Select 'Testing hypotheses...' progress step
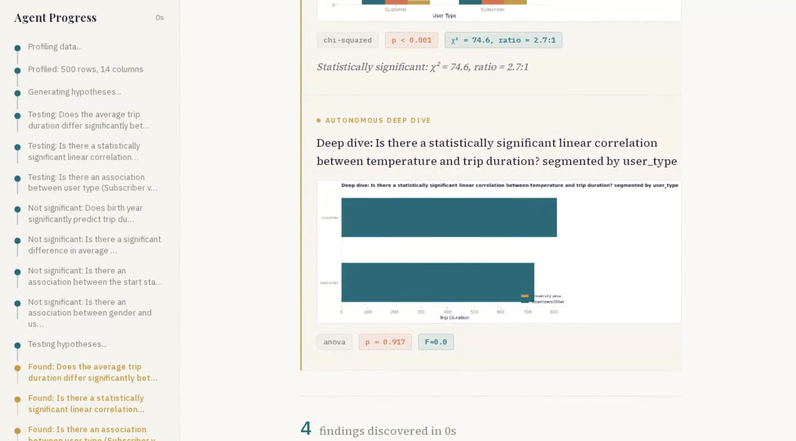The image size is (796, 441). [68, 344]
